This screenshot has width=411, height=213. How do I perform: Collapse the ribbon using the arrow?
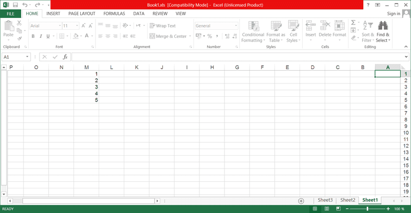(406, 47)
